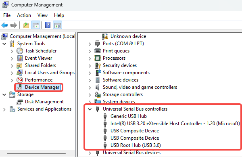
Task: Select Print queues category
Action: pos(116,51)
